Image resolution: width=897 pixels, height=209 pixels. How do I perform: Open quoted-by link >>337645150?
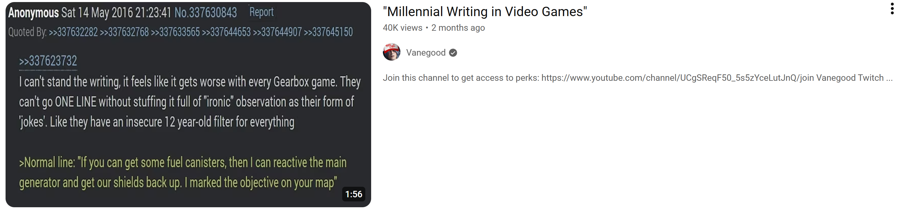(328, 32)
